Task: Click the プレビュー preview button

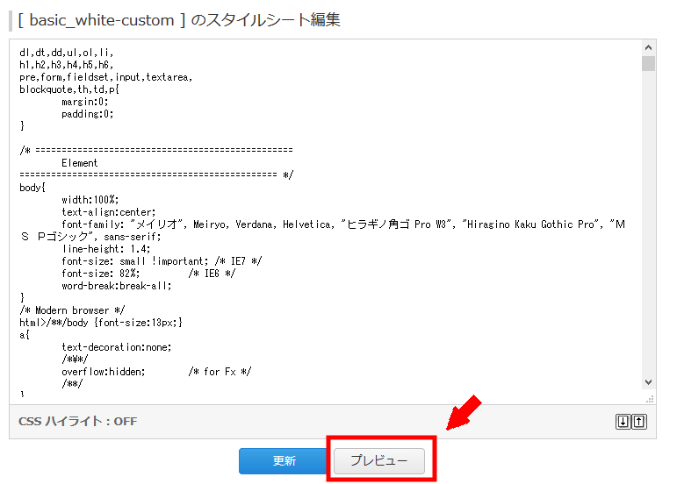Action: tap(379, 460)
